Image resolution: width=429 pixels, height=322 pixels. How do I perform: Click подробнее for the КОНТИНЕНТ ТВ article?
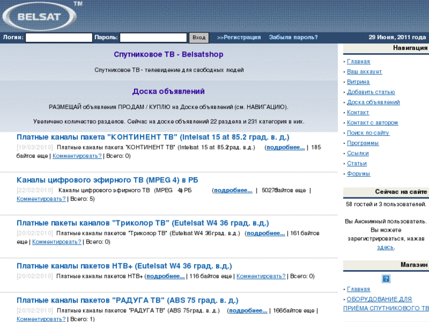tap(286, 148)
